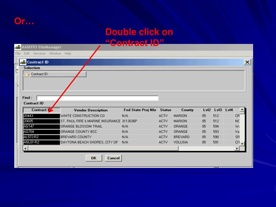Click the Lvl2 column header
The width and height of the screenshot is (276, 207).
(x=207, y=110)
